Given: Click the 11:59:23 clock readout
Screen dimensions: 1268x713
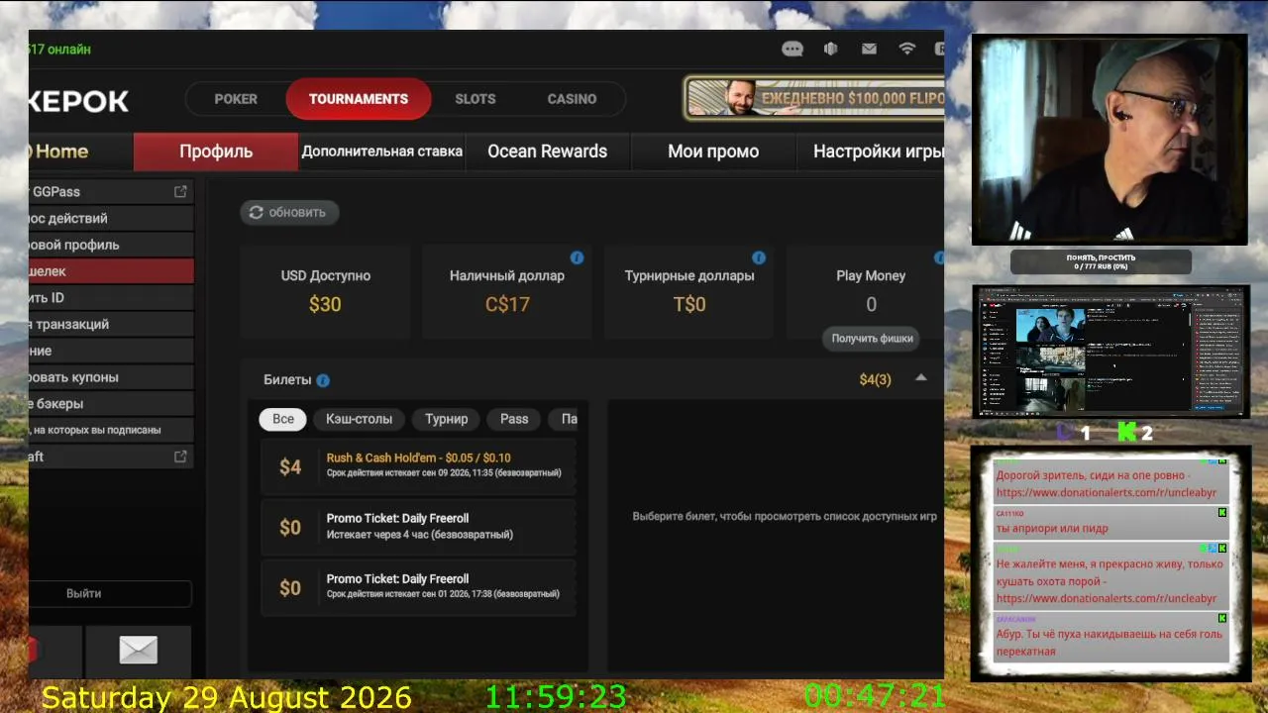Looking at the screenshot, I should point(556,697).
